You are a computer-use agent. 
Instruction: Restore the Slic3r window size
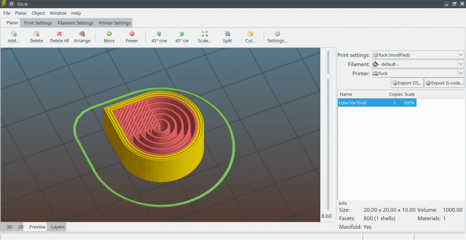pos(454,4)
